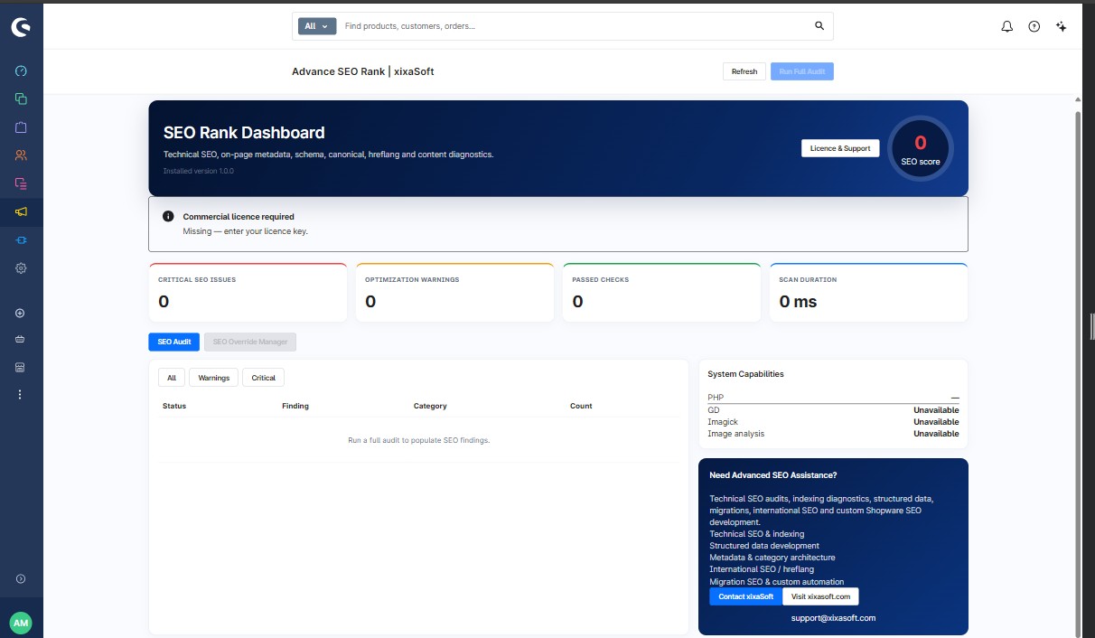The height and width of the screenshot is (638, 1095).
Task: Open the Content layout icon in the sidebar
Action: pyautogui.click(x=21, y=183)
